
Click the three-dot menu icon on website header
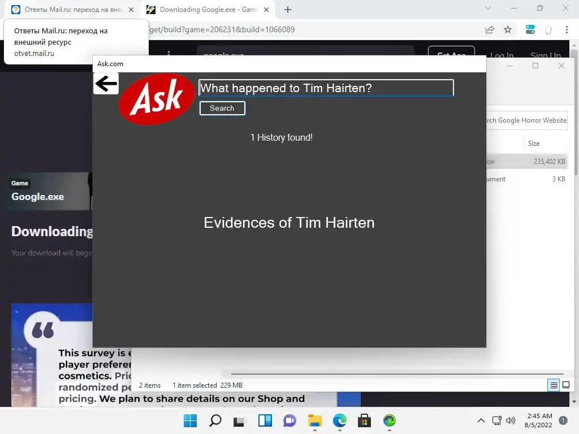point(168,53)
